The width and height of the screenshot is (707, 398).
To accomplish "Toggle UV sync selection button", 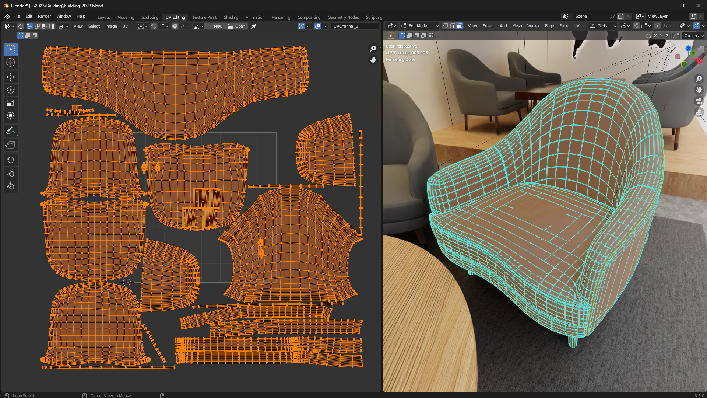I will 21,26.
